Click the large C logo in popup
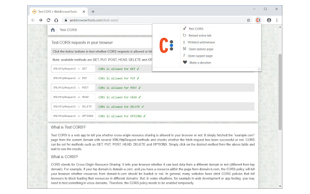This screenshot has width=310, height=194. point(166,46)
